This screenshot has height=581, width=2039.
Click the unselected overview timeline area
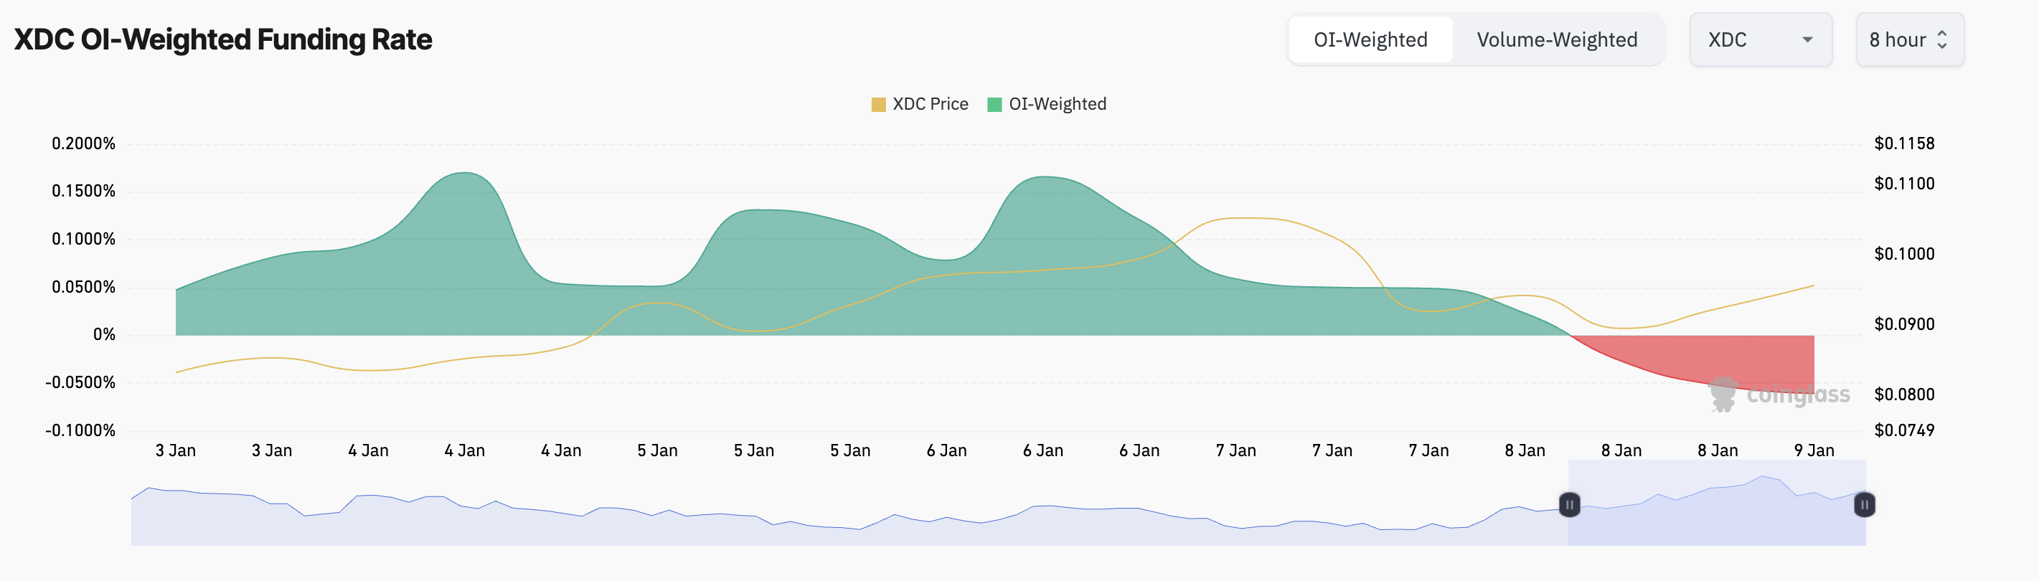(x=791, y=526)
